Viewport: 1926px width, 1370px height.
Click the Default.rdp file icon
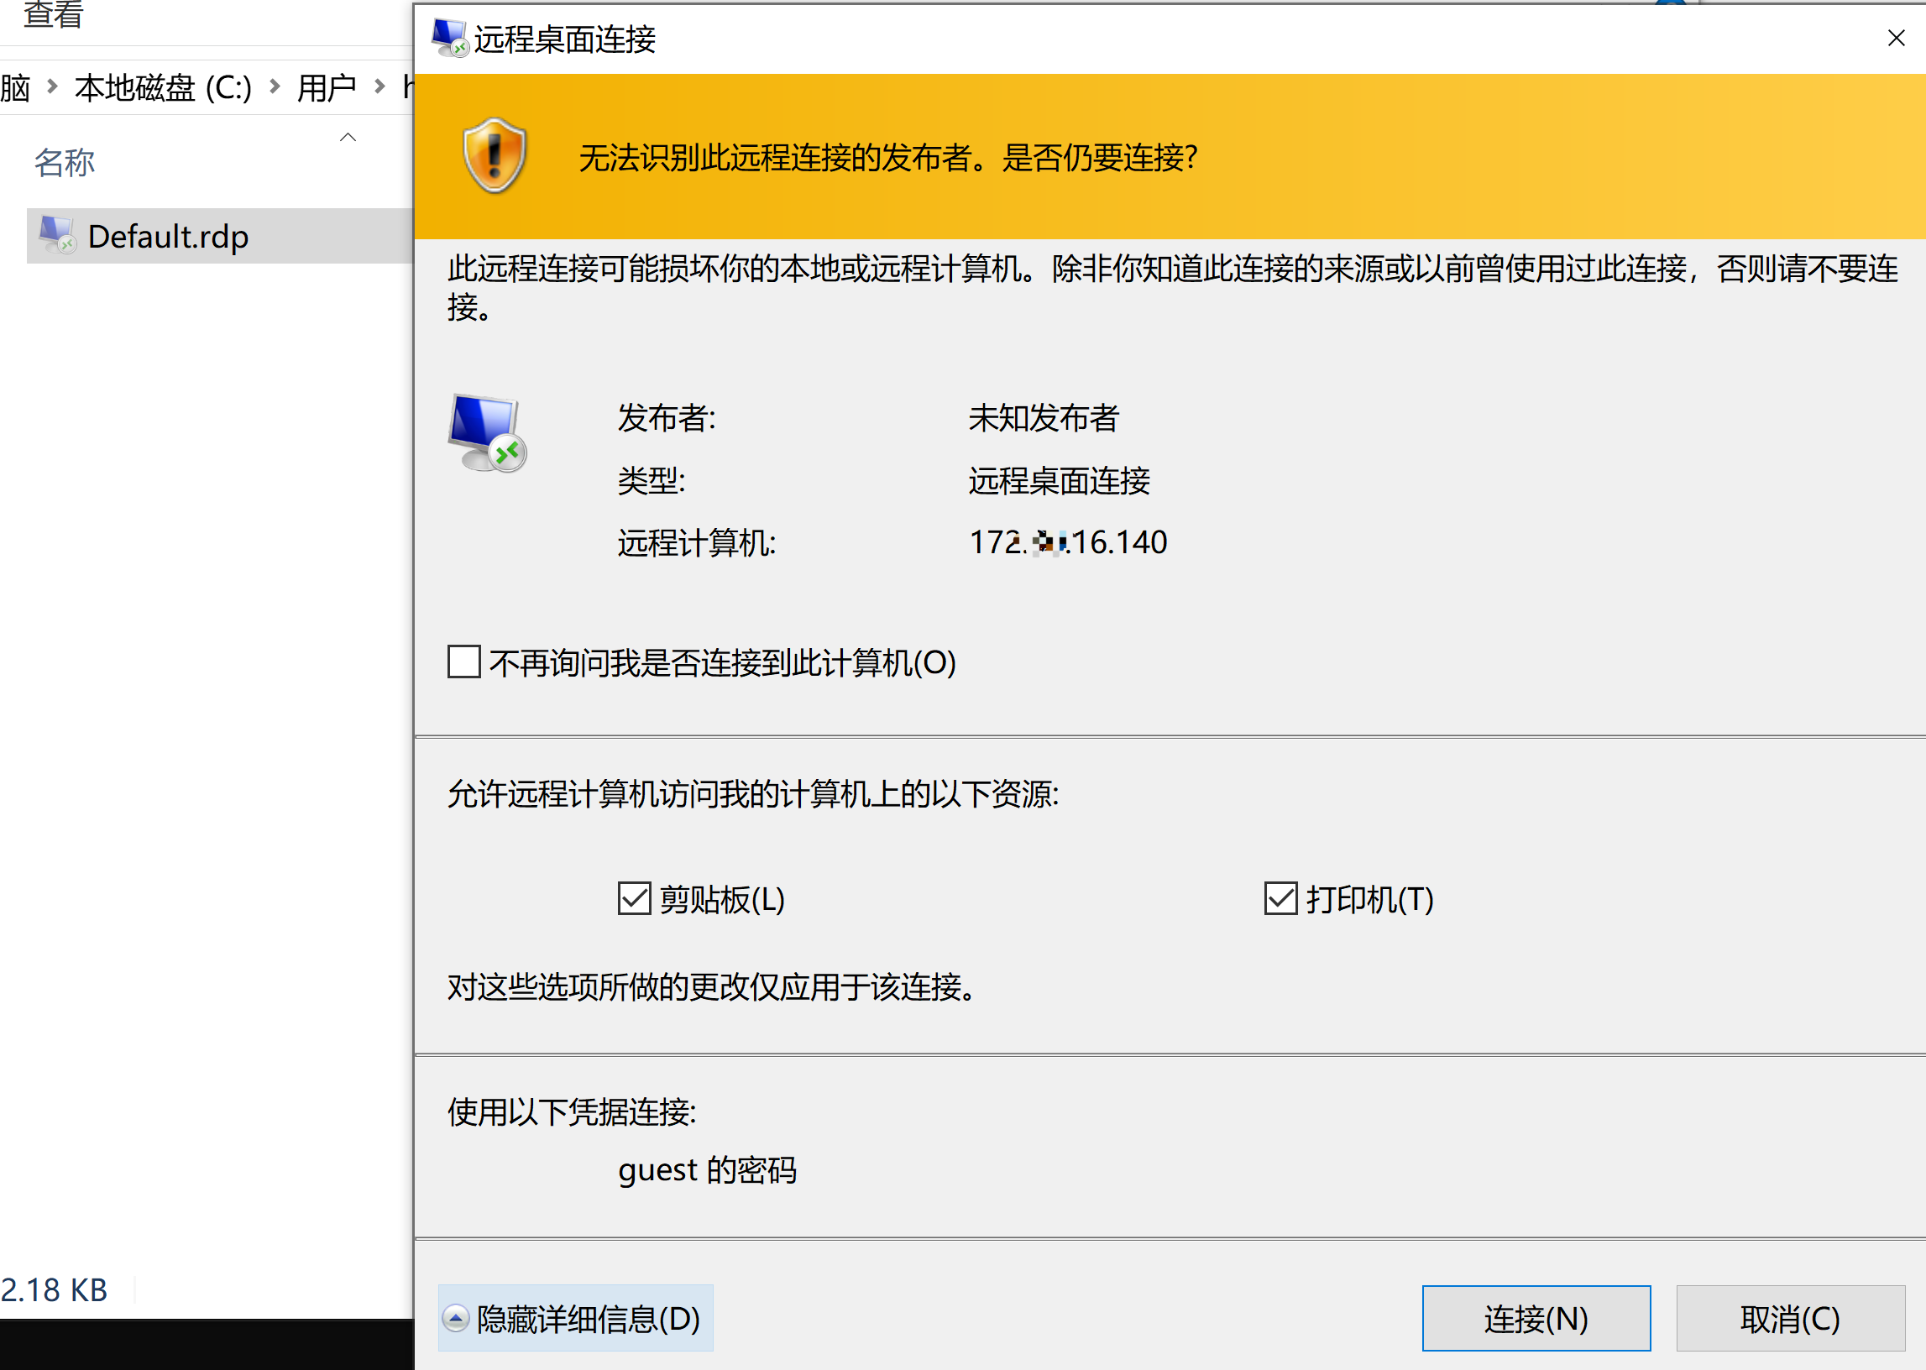point(57,235)
